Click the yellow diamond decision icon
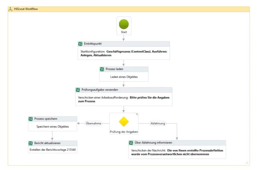 pyautogui.click(x=124, y=121)
